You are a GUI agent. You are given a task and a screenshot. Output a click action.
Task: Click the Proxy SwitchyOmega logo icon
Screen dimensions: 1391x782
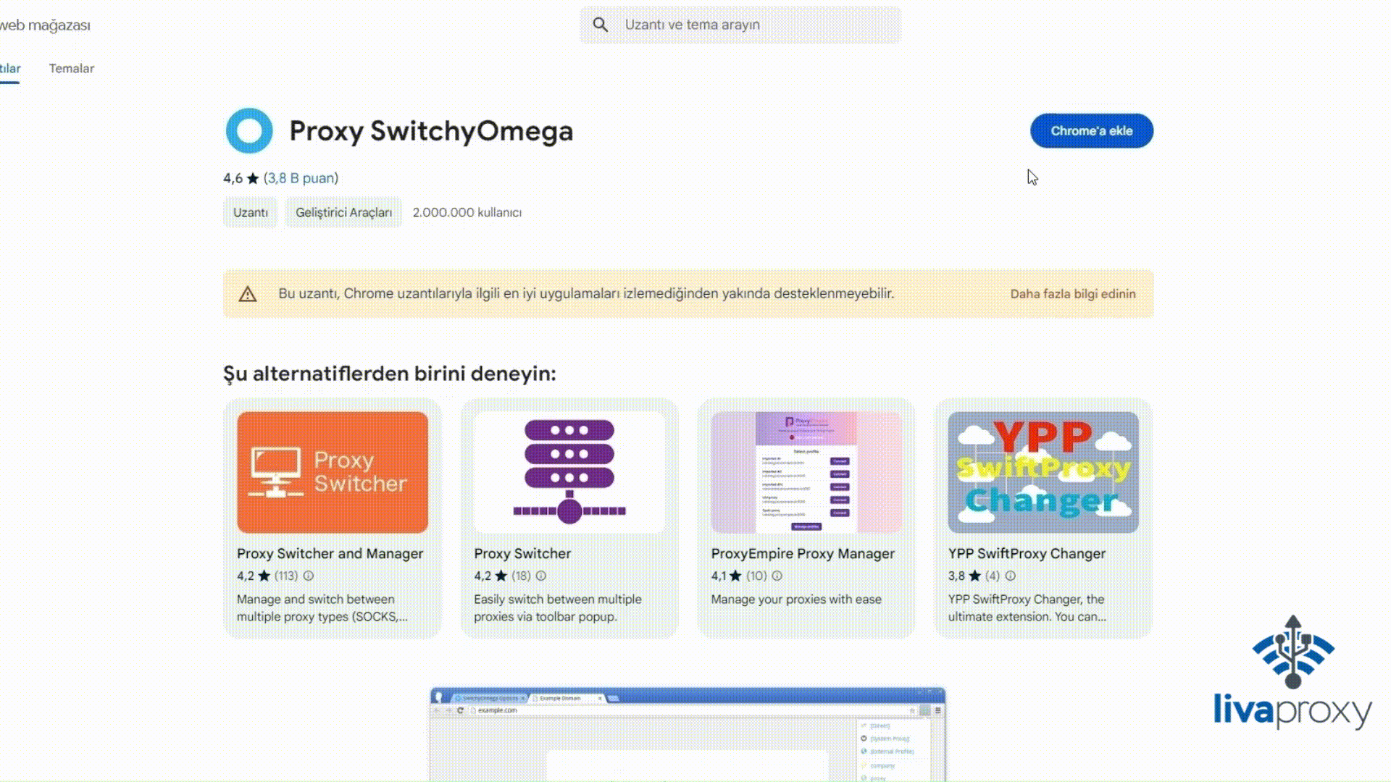(249, 131)
